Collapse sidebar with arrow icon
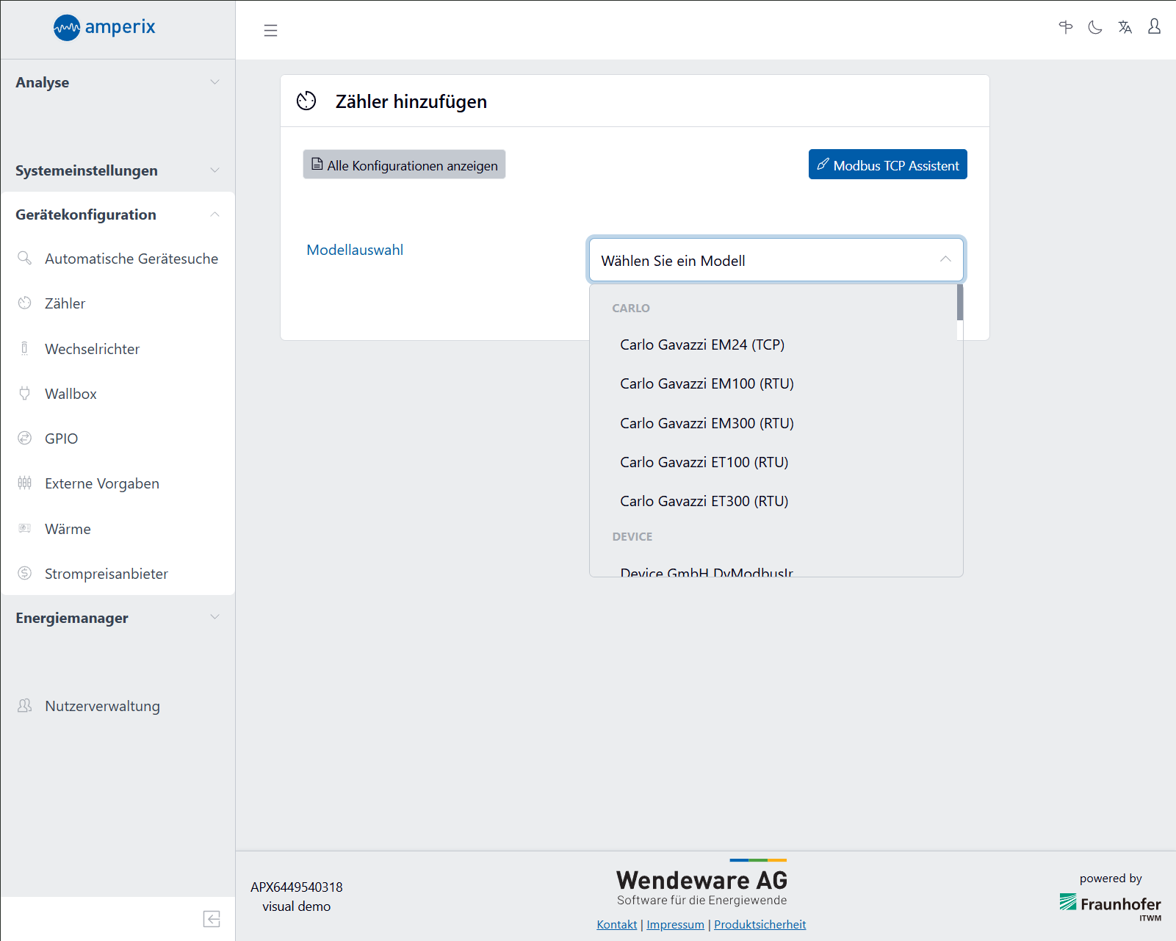The width and height of the screenshot is (1176, 941). pos(212,919)
